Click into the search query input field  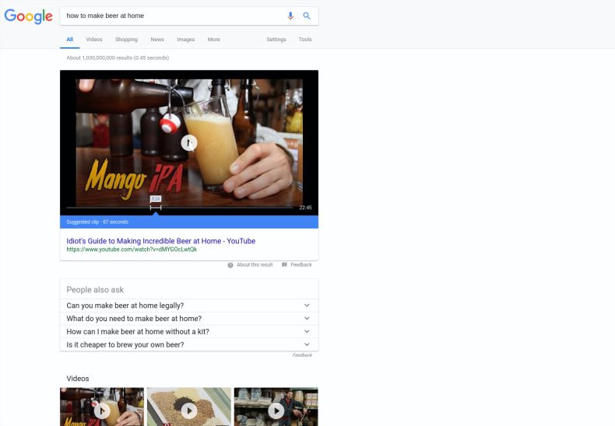click(171, 16)
